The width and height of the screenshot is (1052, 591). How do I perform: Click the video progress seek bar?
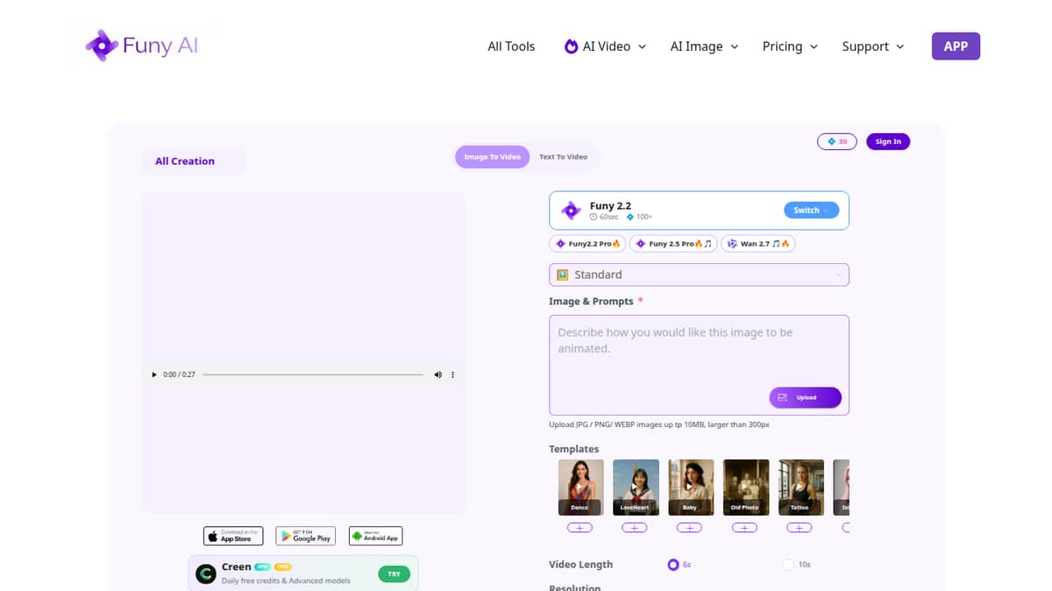(313, 374)
